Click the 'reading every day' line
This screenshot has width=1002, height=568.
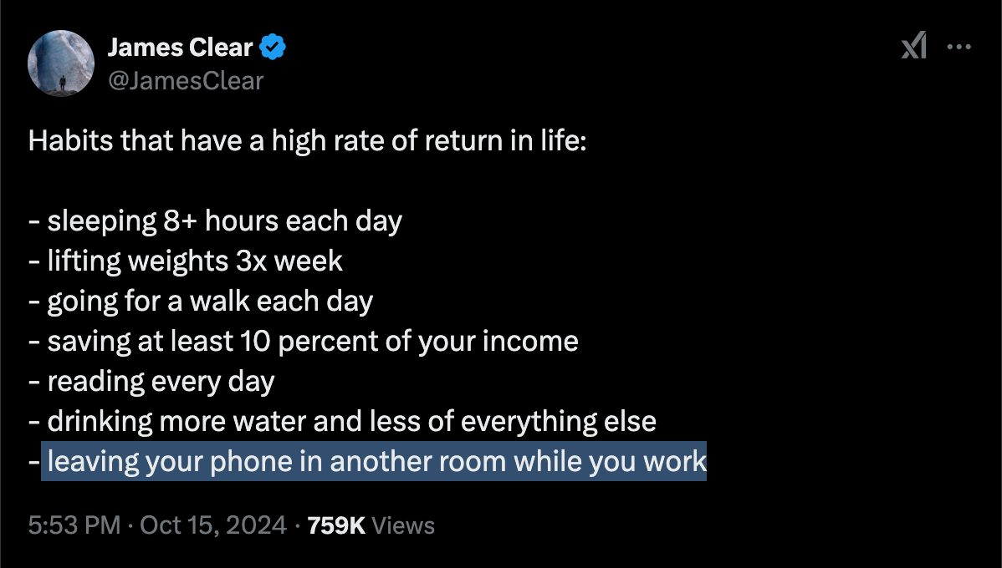151,382
